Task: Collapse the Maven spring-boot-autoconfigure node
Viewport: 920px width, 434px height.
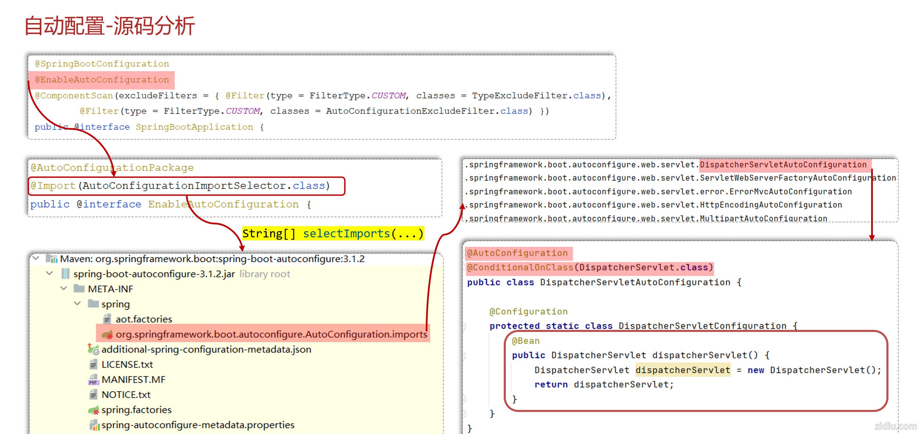Action: [36, 258]
